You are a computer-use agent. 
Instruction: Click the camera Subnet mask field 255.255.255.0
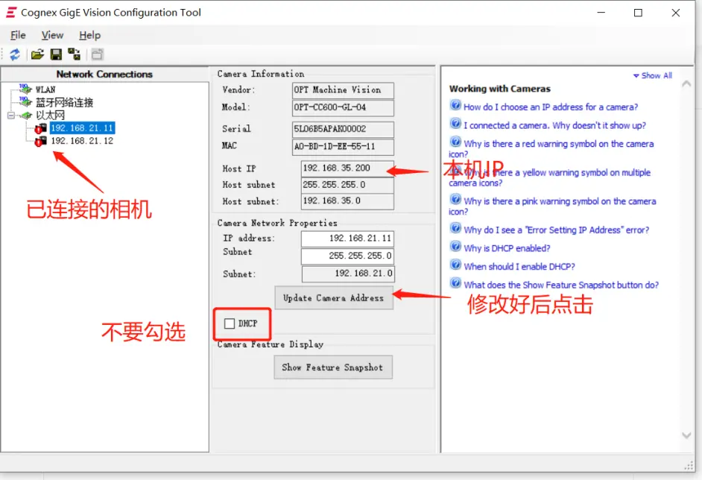[347, 256]
